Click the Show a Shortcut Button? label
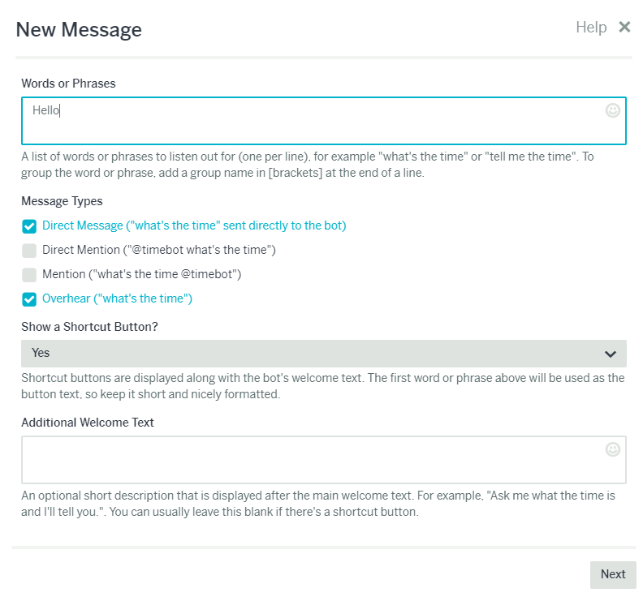The height and width of the screenshot is (601, 643). tap(89, 327)
